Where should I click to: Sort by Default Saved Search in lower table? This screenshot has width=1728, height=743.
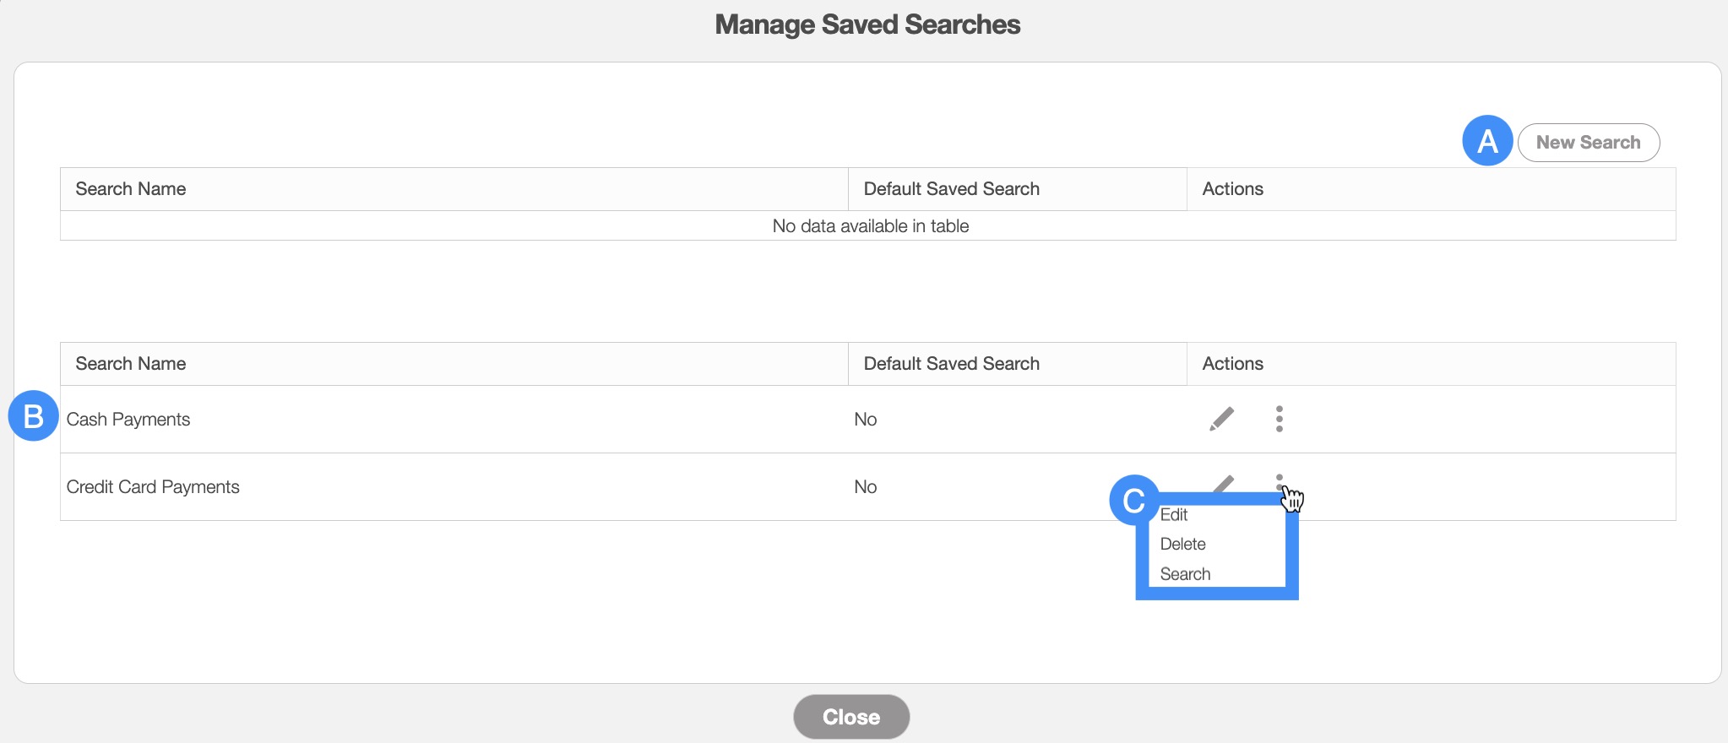pyautogui.click(x=951, y=364)
